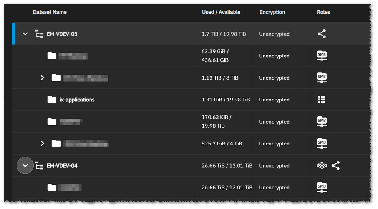Click the Roles column header
Image resolution: width=378 pixels, height=209 pixels.
[x=323, y=12]
